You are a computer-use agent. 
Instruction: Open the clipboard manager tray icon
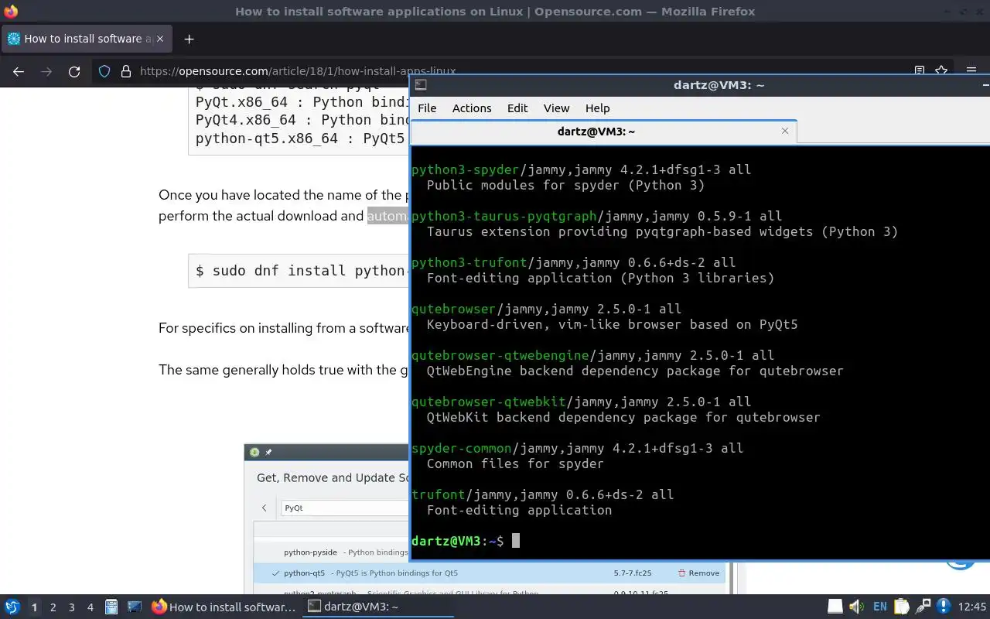[902, 607]
